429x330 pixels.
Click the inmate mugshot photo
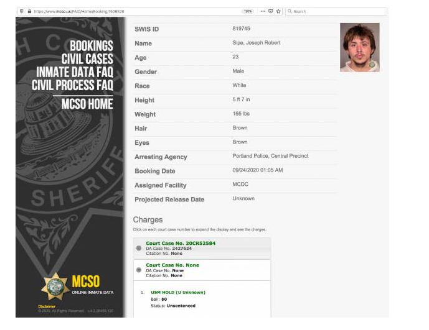(360, 47)
